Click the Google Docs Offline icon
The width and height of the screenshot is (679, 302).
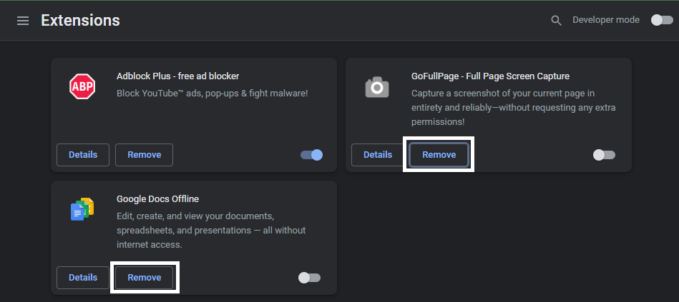point(82,209)
